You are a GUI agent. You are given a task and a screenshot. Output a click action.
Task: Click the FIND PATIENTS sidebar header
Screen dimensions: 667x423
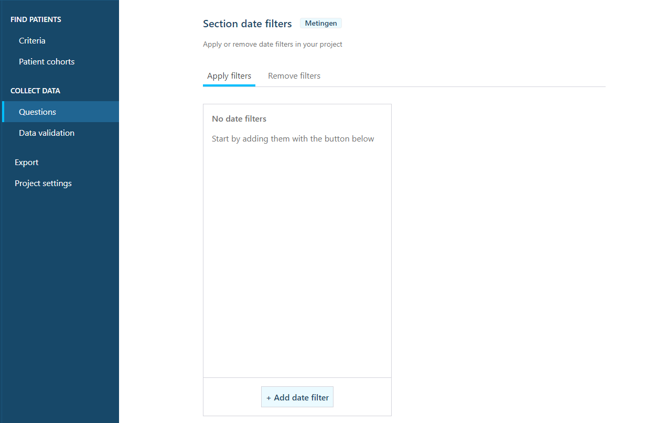pyautogui.click(x=36, y=19)
